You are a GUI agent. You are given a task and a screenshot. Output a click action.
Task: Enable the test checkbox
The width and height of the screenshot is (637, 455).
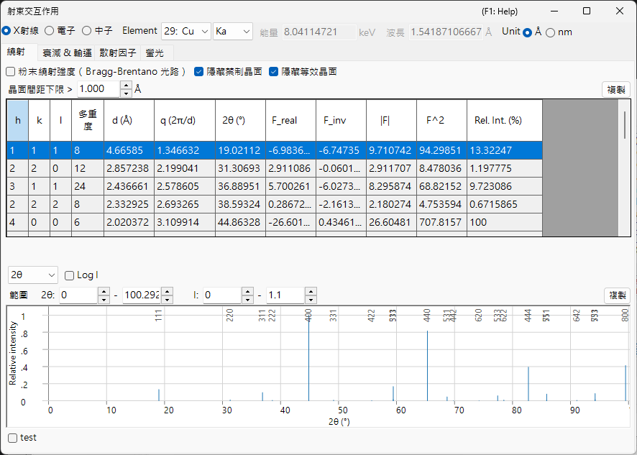coord(13,438)
